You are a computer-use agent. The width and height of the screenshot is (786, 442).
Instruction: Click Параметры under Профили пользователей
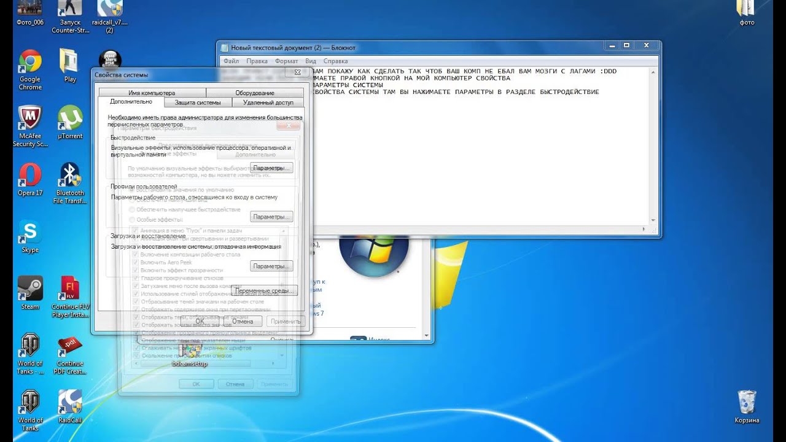(x=271, y=217)
